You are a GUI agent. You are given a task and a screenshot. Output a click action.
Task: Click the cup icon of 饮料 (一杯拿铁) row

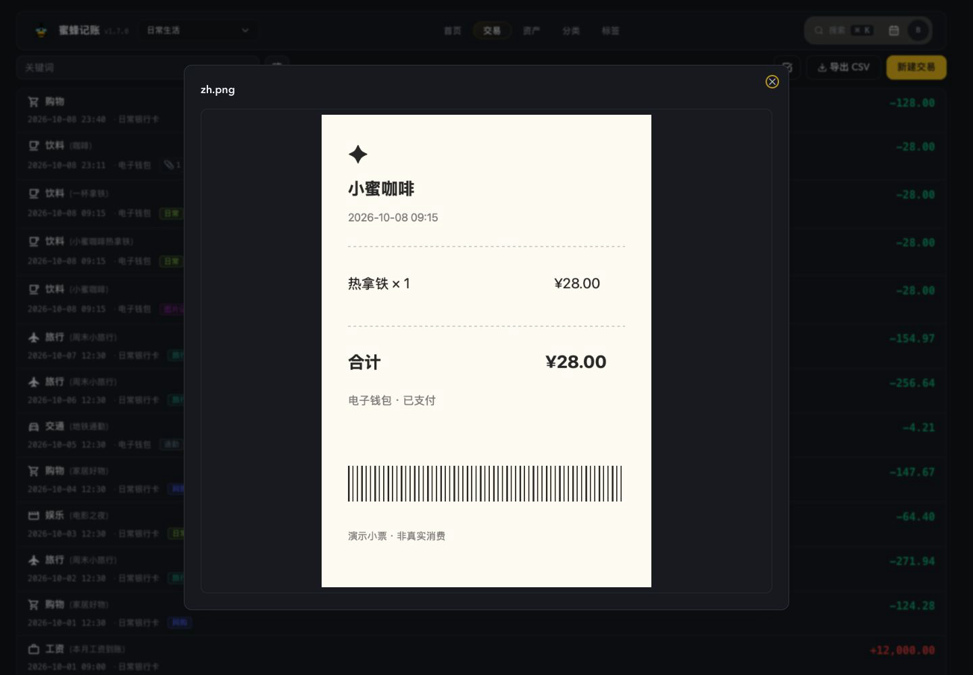34,194
